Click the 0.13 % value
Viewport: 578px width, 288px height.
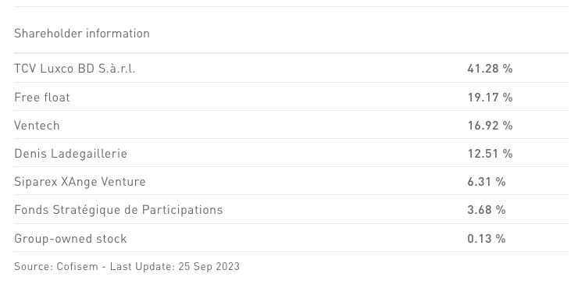click(487, 239)
